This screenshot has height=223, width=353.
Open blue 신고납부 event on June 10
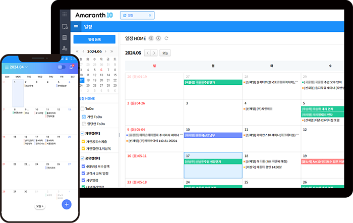213,135
